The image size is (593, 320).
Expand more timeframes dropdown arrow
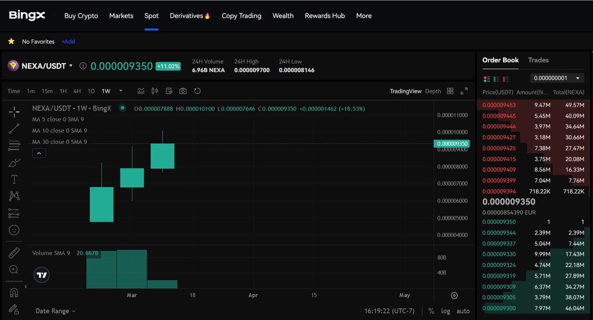121,91
